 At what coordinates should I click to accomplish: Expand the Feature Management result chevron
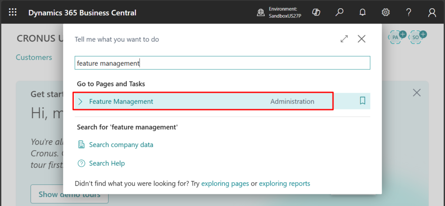pyautogui.click(x=80, y=102)
